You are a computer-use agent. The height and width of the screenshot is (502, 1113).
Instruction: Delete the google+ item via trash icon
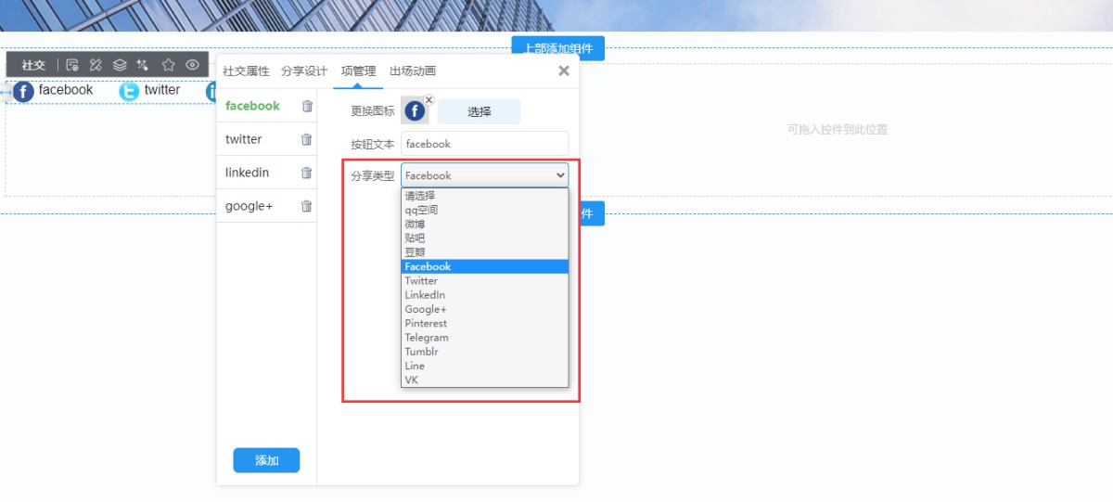pos(307,206)
